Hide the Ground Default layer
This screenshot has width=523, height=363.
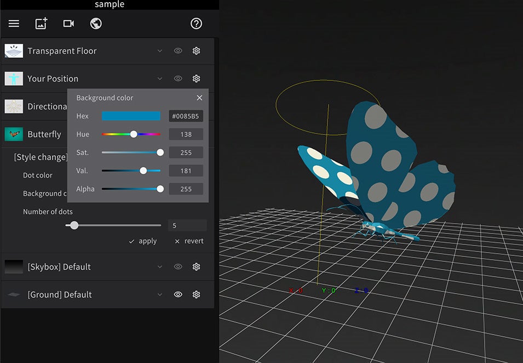pos(178,295)
